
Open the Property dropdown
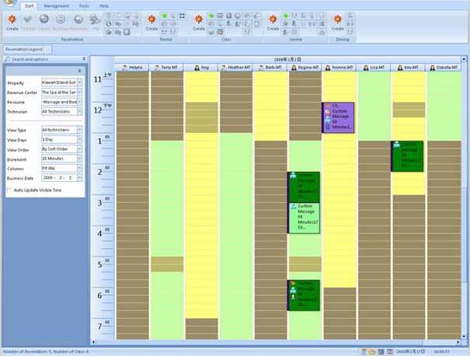pyautogui.click(x=79, y=82)
